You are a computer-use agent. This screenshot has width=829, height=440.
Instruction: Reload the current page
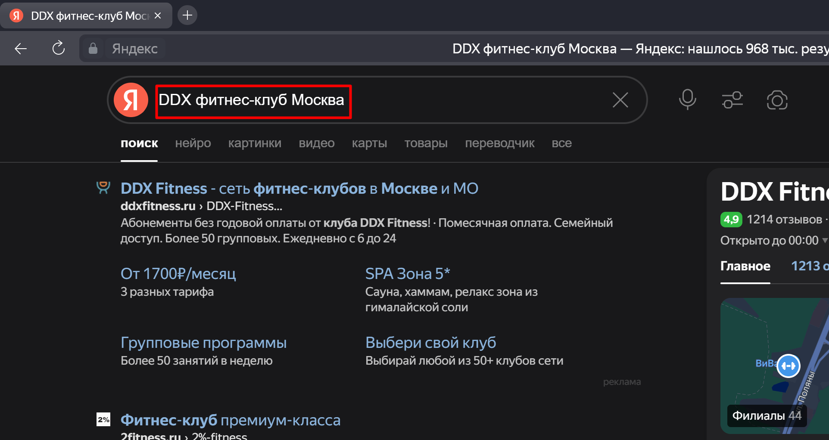[59, 48]
